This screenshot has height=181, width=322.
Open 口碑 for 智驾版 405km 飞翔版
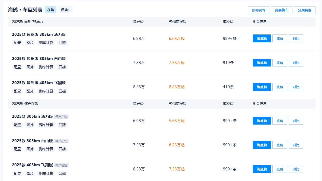[62, 91]
